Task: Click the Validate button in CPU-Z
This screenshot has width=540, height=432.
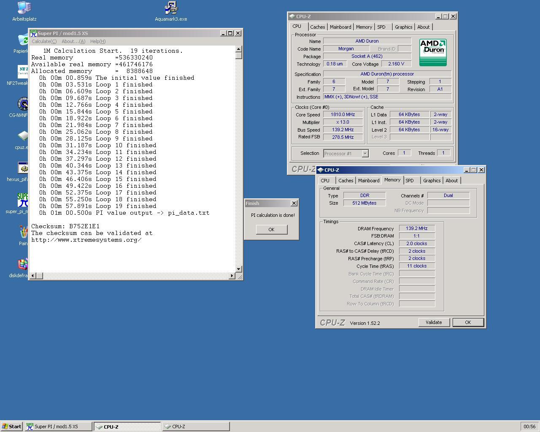Action: pyautogui.click(x=434, y=322)
